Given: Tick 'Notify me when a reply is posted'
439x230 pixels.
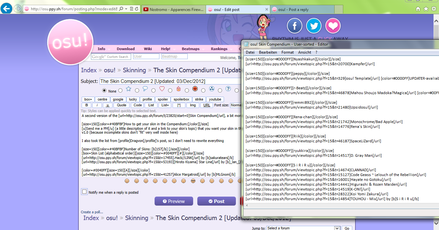Looking at the screenshot, I should pos(85,192).
